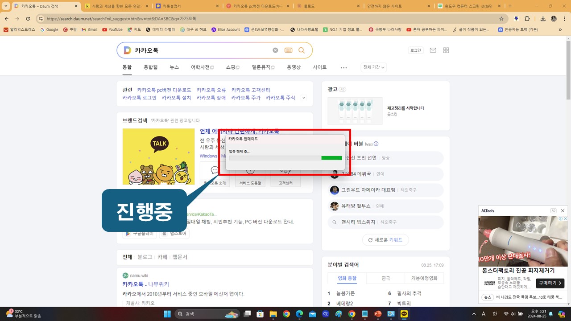Click the browser reload icon
The image size is (571, 321).
click(28, 19)
